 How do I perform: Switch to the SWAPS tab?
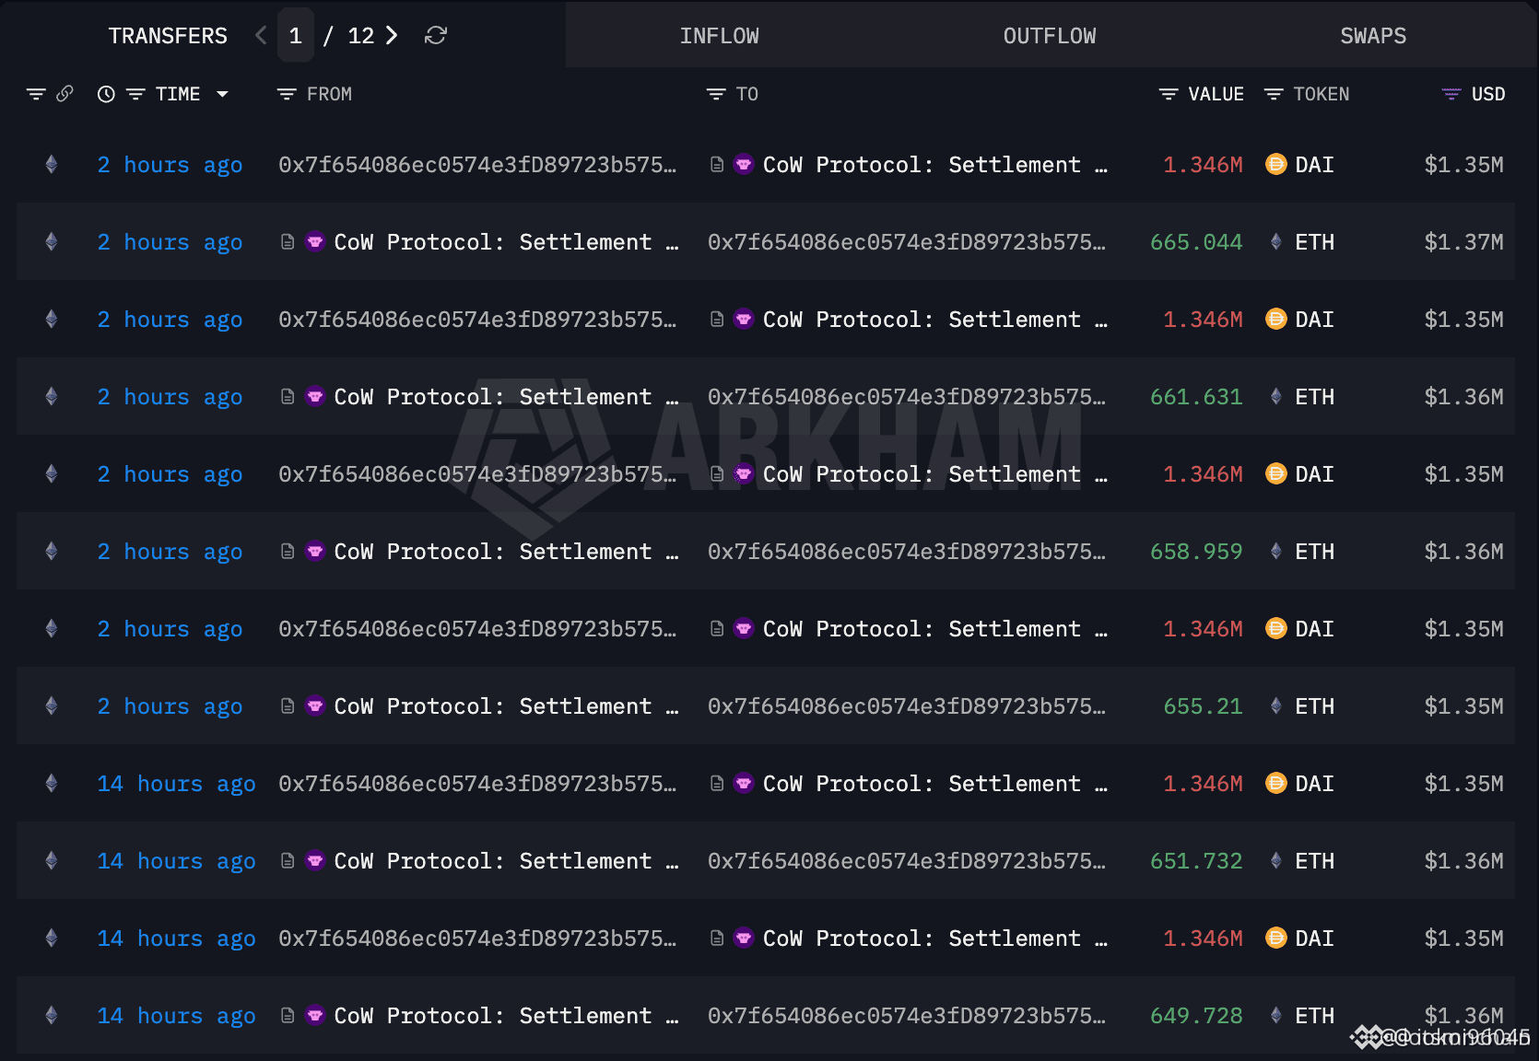point(1373,36)
